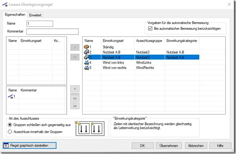The height and width of the screenshot is (154, 236).
Task: Click the 'Wind von rechts' cell
Action: point(115,67)
